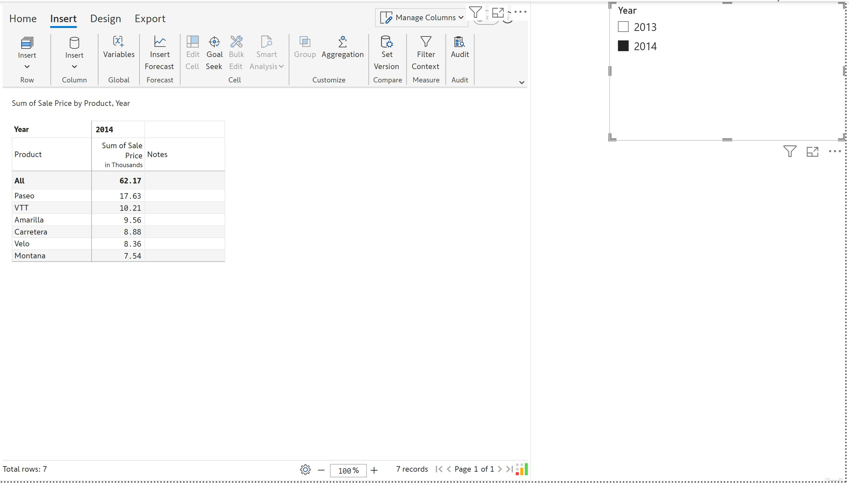
Task: Switch to the Design tab
Action: click(105, 19)
